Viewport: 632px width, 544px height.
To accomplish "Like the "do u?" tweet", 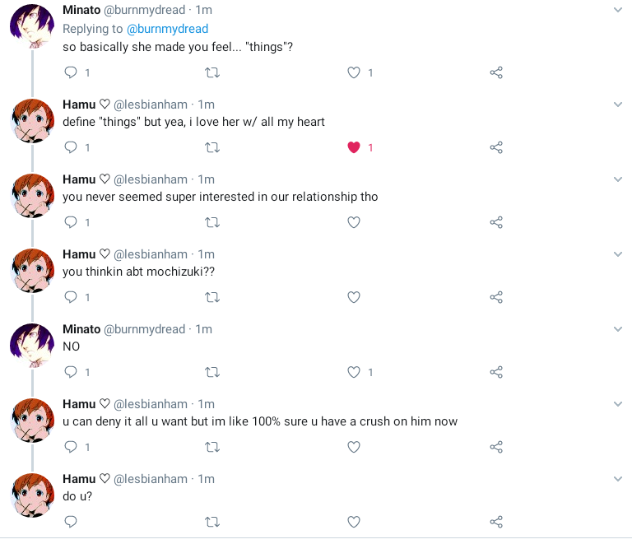I will pos(354,522).
